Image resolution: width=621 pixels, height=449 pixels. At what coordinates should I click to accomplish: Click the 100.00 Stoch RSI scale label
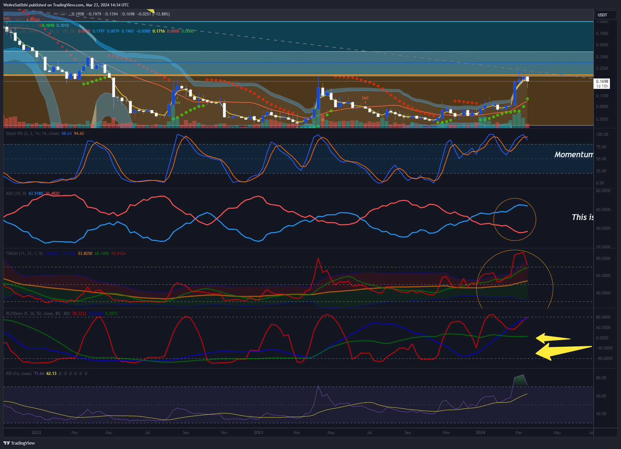point(602,134)
